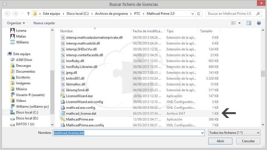Select knitro801.dll file
267x150 pixels.
(75, 78)
